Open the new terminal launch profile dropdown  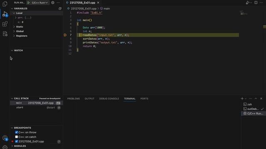pyautogui.click(x=246, y=99)
